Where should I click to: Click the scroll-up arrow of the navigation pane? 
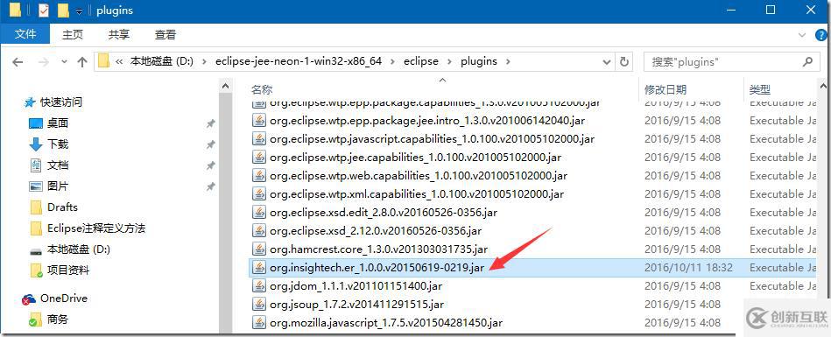coord(226,86)
